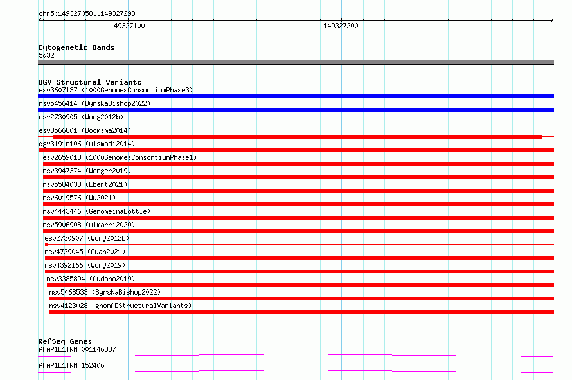Click the red bar of nsv4443446
Viewport: 572px width, 380px height.
point(298,218)
